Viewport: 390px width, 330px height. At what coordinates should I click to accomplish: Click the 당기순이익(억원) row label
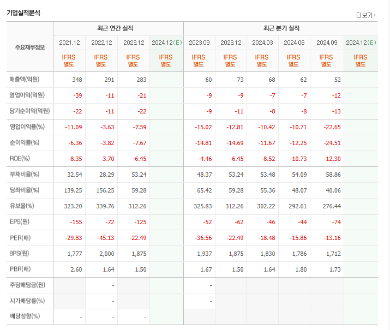[29, 111]
